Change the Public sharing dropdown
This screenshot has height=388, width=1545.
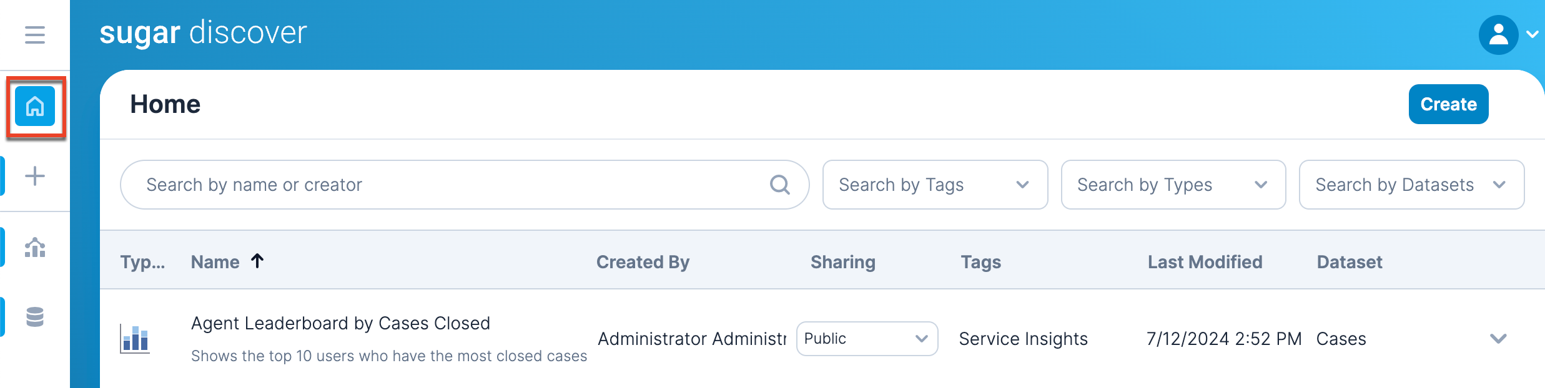click(867, 339)
